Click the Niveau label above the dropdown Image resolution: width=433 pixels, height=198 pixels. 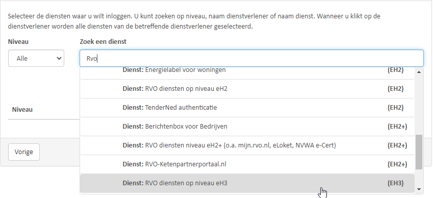18,42
